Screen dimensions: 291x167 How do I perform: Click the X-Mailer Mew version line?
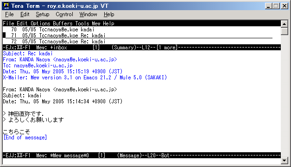(x=85, y=78)
